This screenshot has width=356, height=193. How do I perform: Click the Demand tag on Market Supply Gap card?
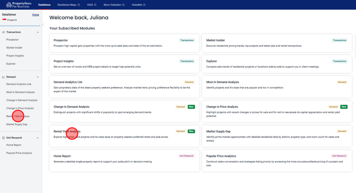tap(342, 131)
